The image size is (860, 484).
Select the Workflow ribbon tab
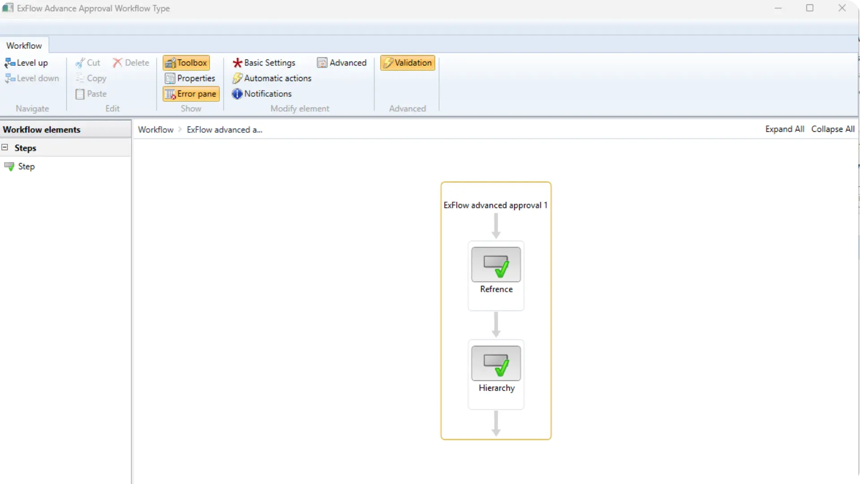coord(24,46)
